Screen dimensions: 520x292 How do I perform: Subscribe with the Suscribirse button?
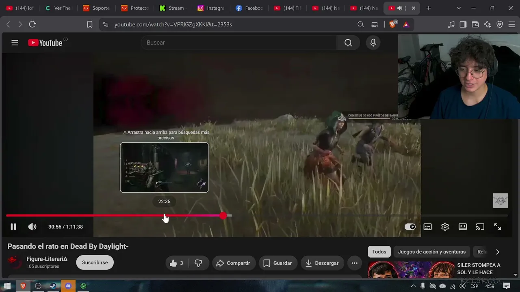click(95, 262)
